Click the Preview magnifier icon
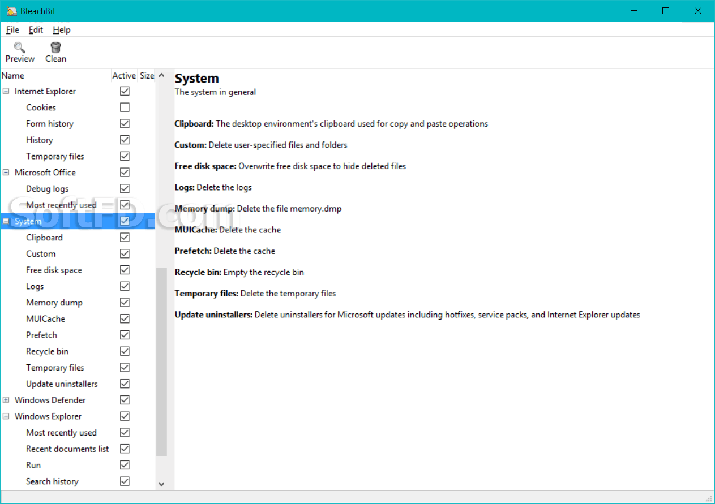 pos(20,47)
